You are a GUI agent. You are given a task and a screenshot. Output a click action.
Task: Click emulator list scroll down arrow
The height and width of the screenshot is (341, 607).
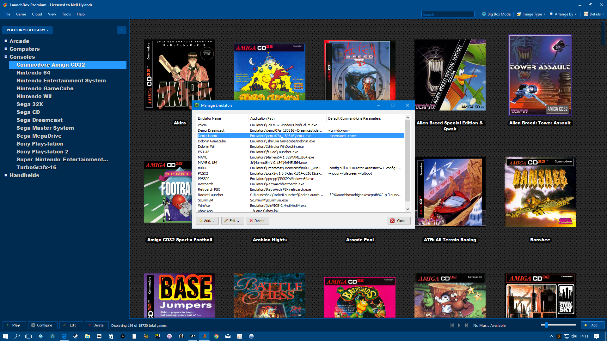click(408, 209)
